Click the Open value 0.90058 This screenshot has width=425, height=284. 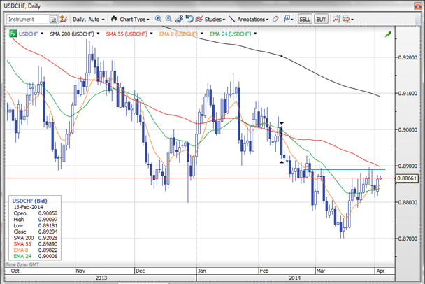[48, 213]
